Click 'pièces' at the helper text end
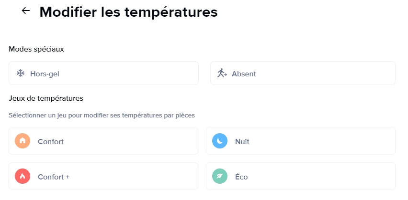This screenshot has height=200, width=408. click(x=185, y=115)
